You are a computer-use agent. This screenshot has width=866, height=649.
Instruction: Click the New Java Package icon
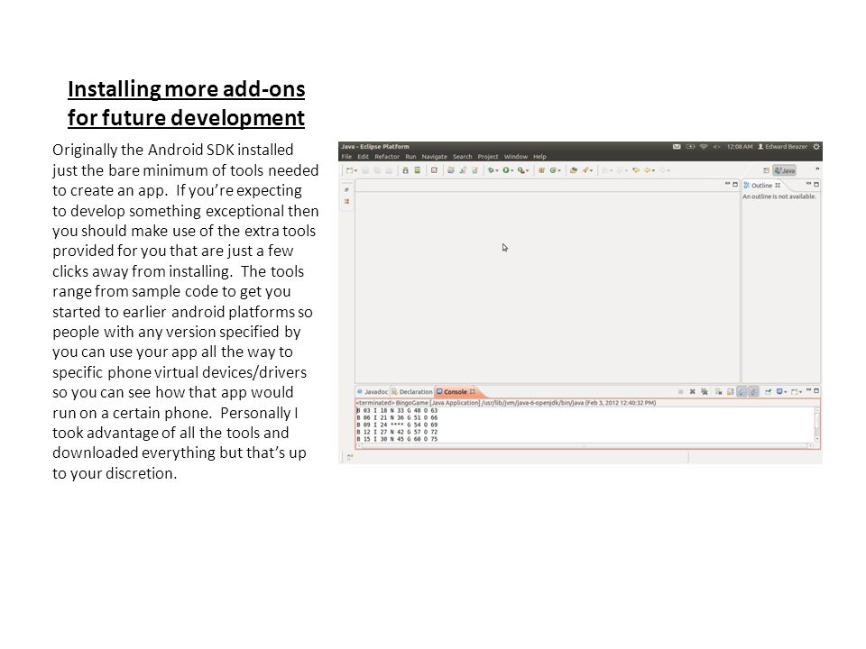pyautogui.click(x=541, y=170)
